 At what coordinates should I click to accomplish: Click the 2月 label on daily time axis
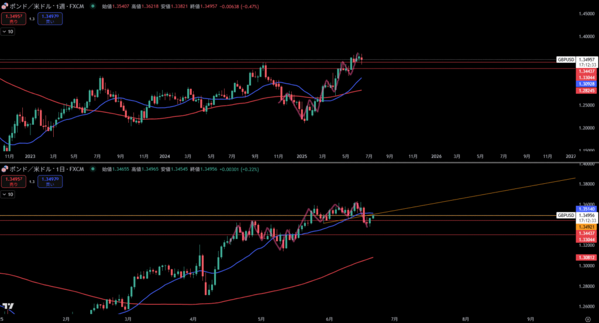66,319
